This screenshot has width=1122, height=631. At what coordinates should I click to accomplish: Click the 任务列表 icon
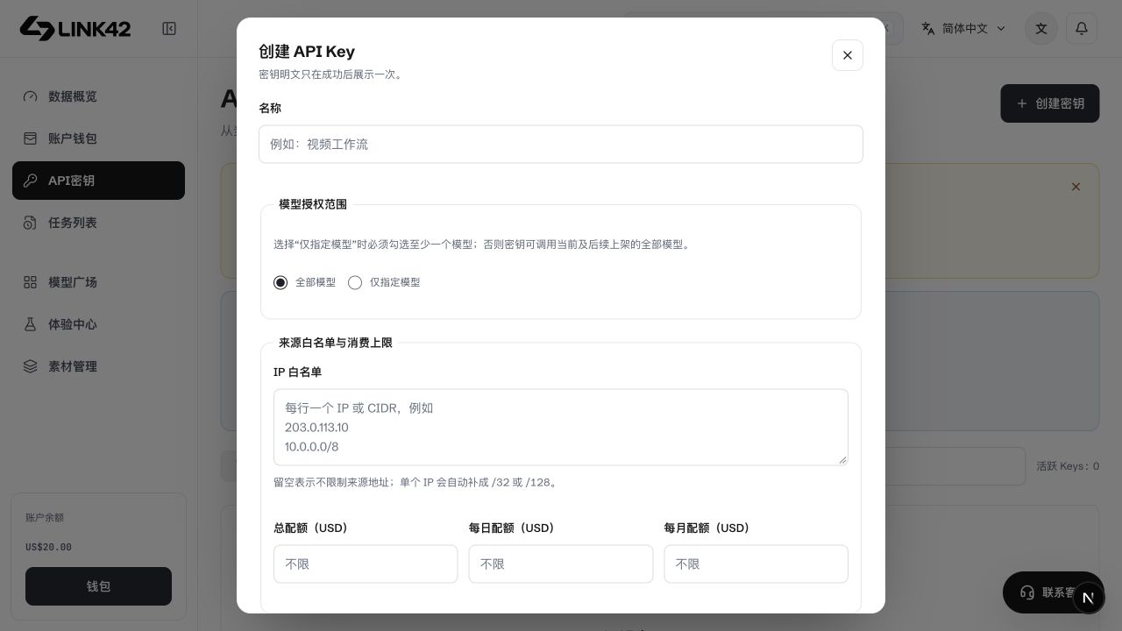pos(31,223)
